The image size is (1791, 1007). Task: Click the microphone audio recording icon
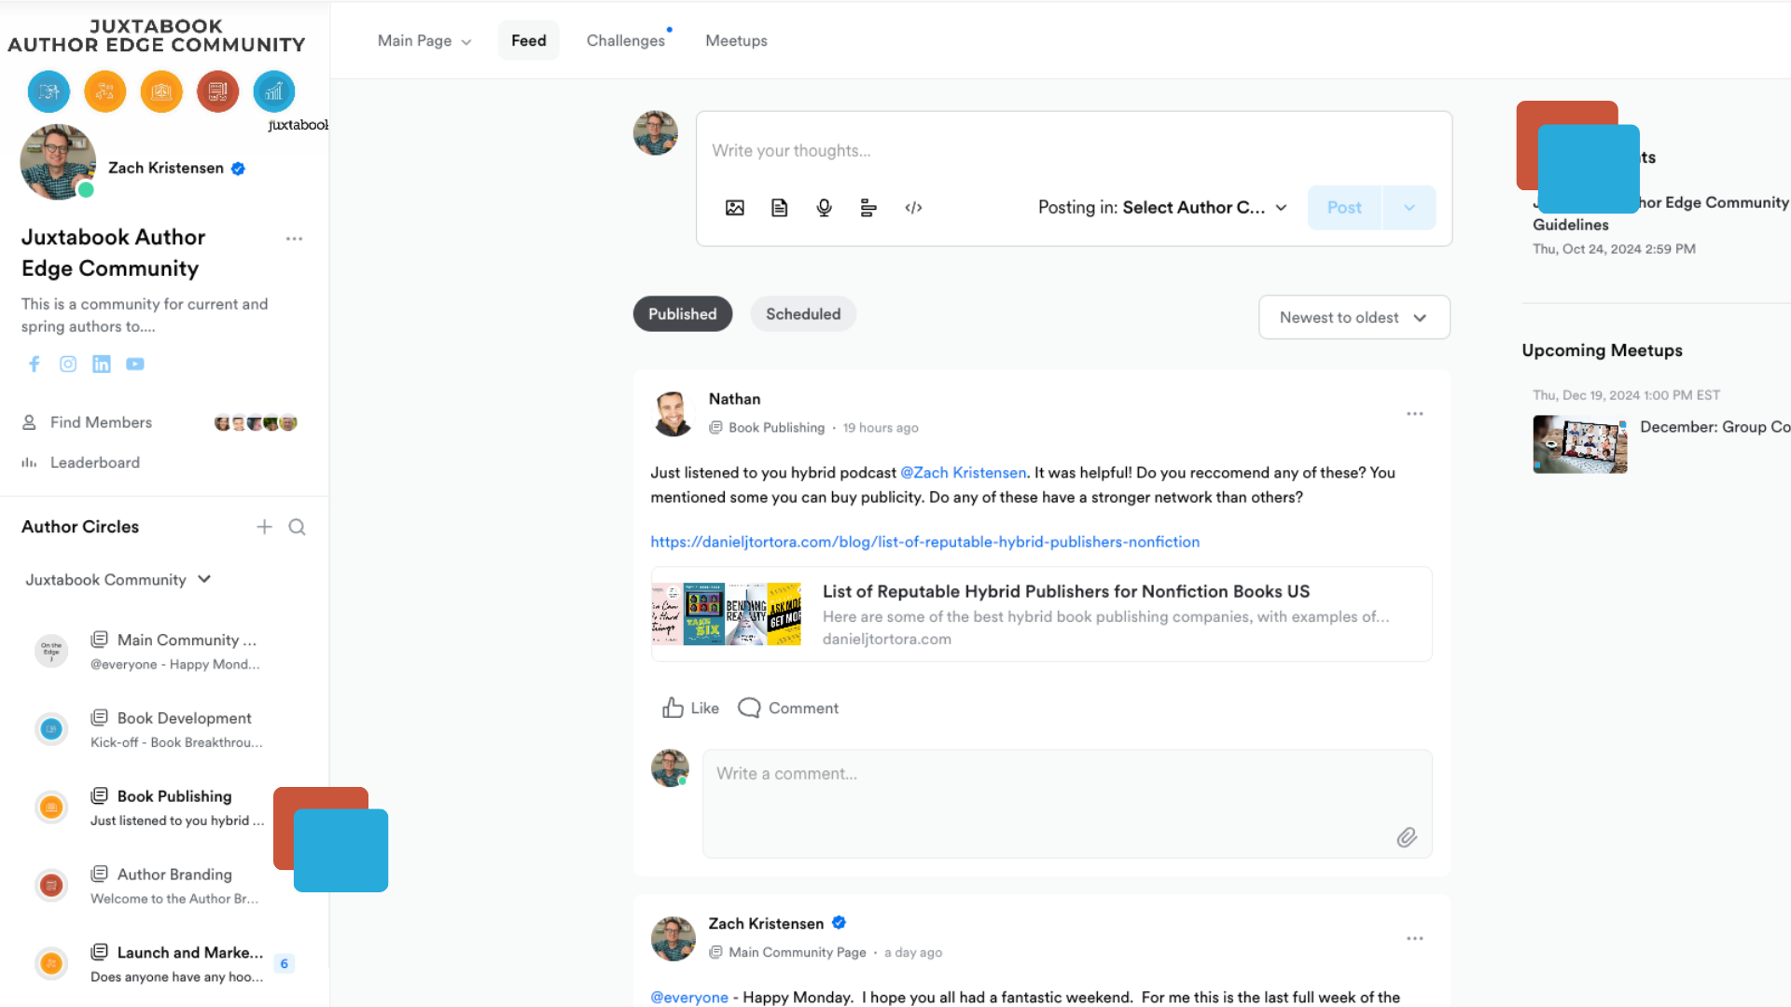pos(824,208)
